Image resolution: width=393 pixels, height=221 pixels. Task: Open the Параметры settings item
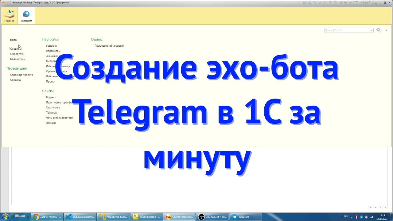(x=53, y=51)
